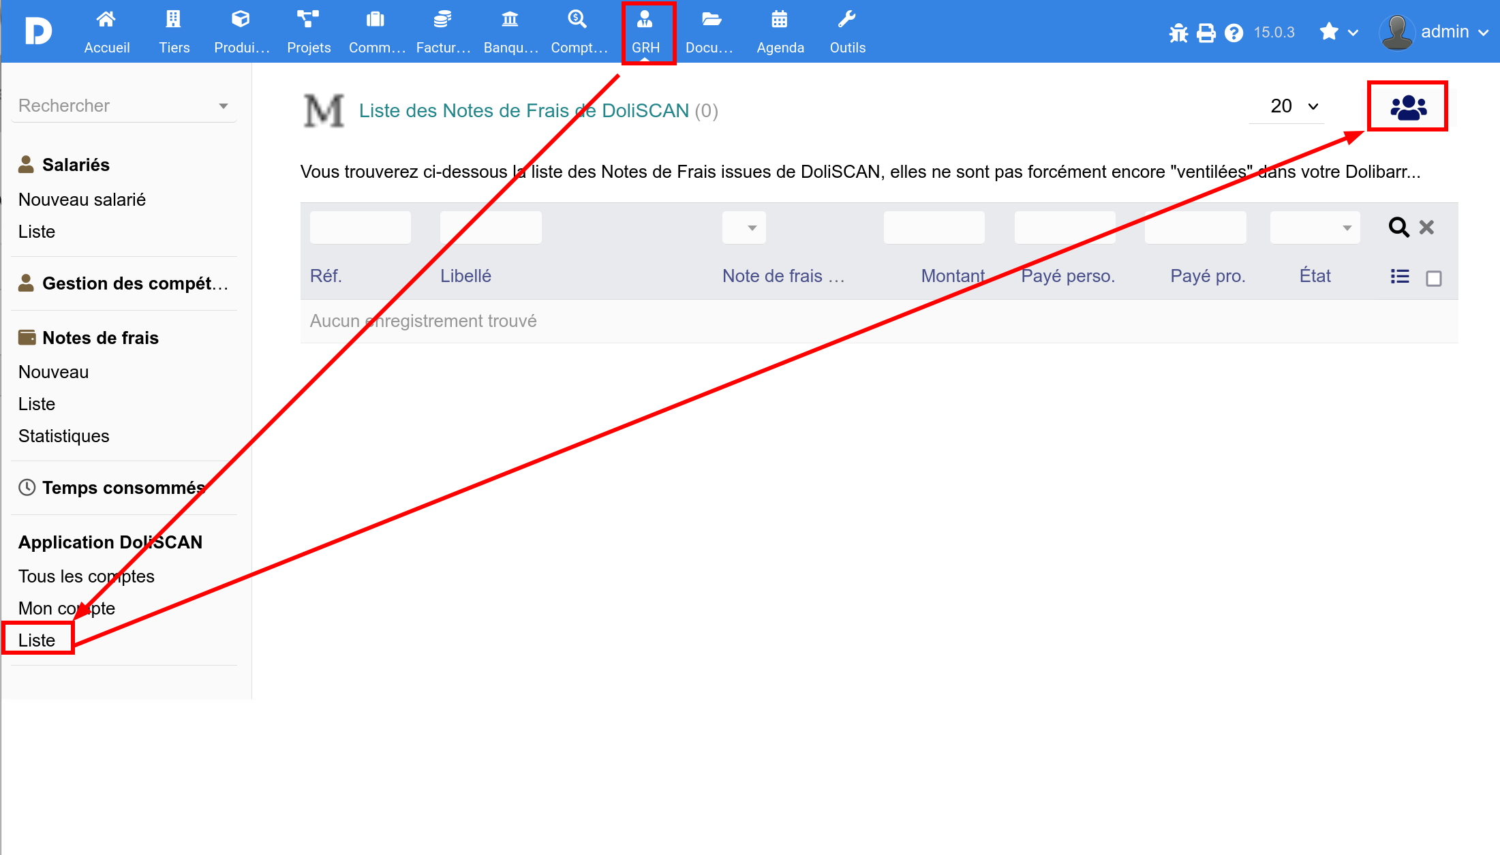The image size is (1500, 855).
Task: Open Statistiques link
Action: [x=63, y=436]
